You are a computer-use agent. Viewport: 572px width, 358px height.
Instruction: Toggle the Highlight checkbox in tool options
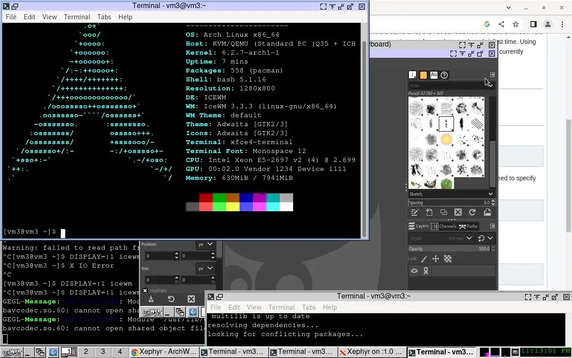click(x=145, y=290)
